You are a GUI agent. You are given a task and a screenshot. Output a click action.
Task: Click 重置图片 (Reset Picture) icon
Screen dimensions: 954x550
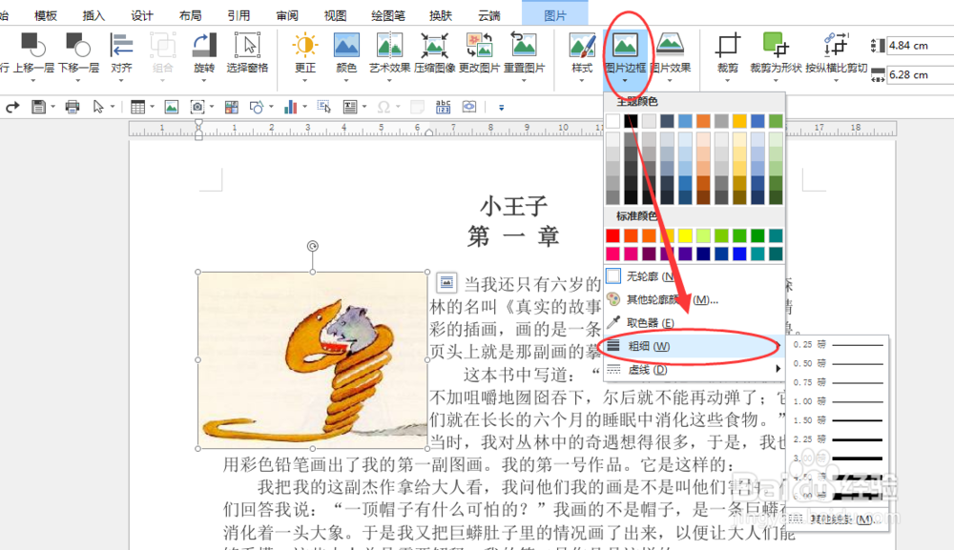(524, 45)
